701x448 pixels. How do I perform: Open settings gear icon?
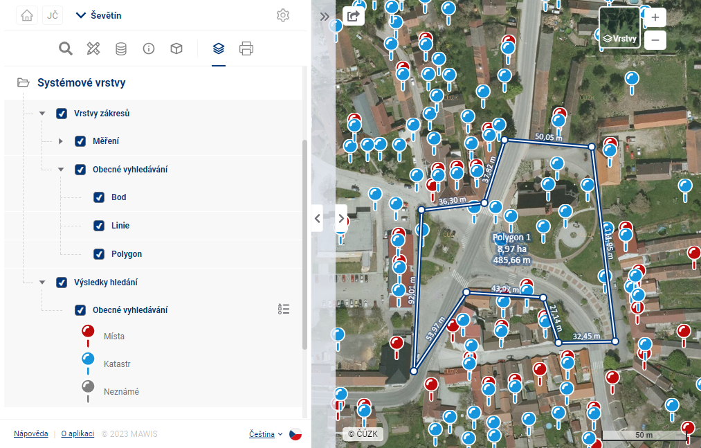pos(282,15)
